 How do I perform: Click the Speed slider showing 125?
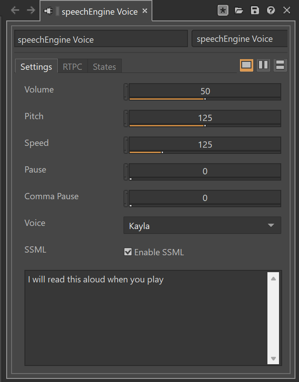pyautogui.click(x=205, y=145)
